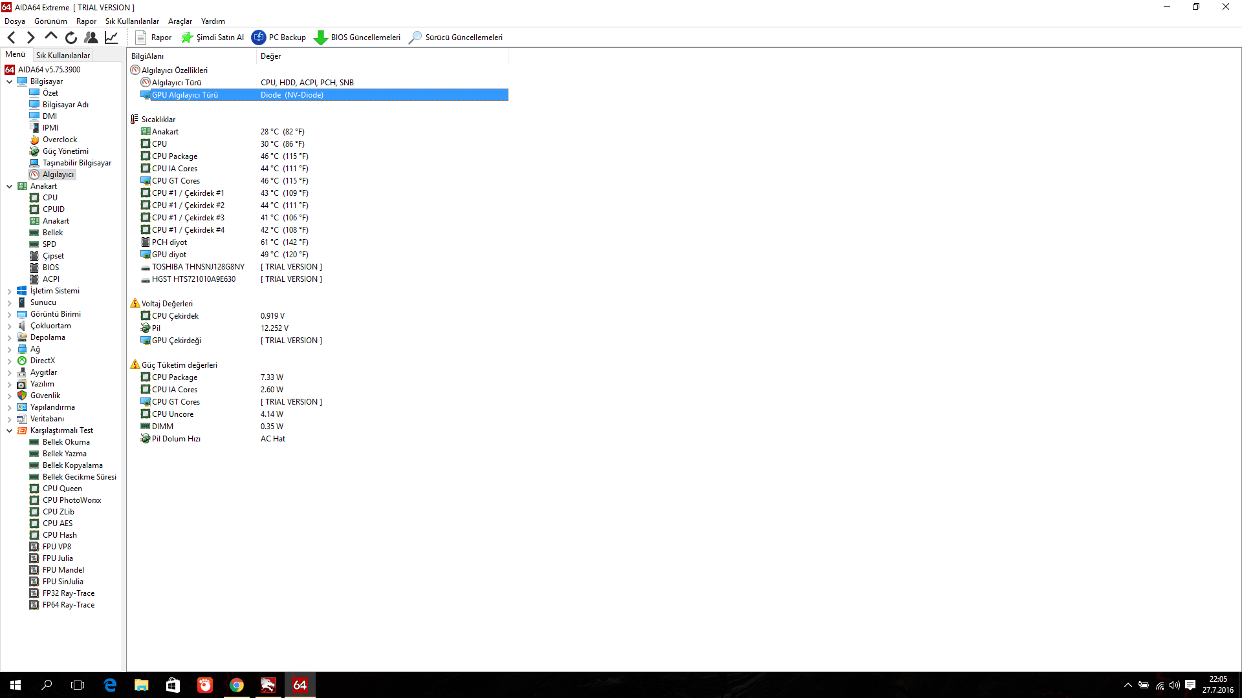The image size is (1242, 698).
Task: Select CPU Queen benchmark item
Action: click(x=62, y=489)
